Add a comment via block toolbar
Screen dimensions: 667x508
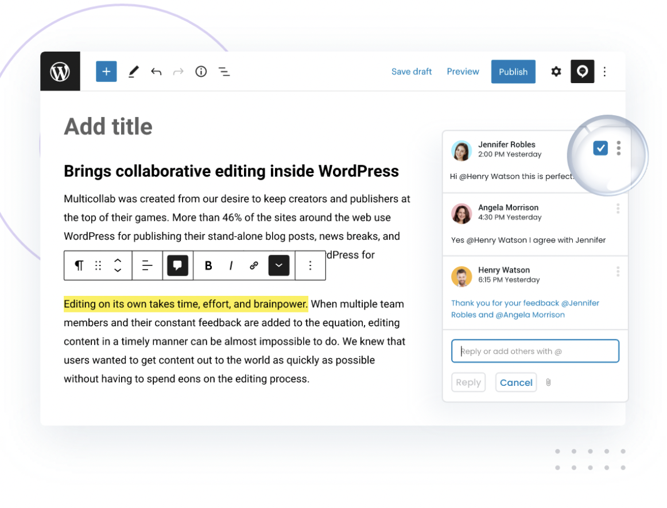(x=178, y=265)
